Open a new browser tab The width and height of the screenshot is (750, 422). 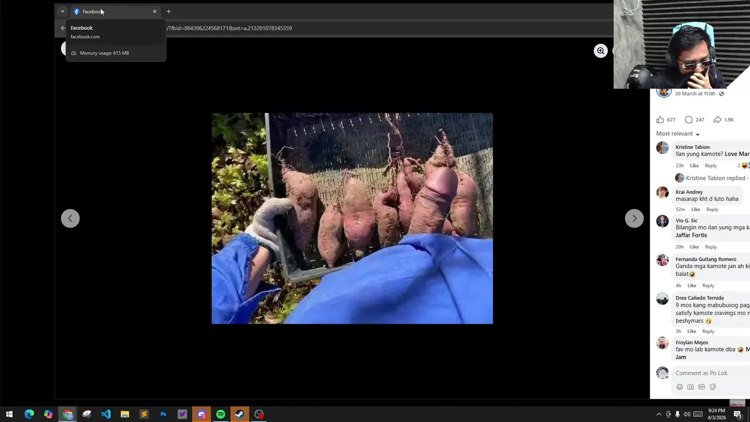click(168, 11)
